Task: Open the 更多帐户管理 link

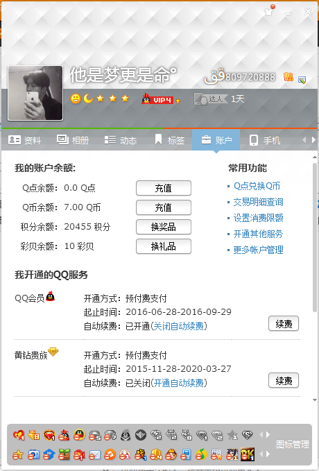Action: pos(259,250)
